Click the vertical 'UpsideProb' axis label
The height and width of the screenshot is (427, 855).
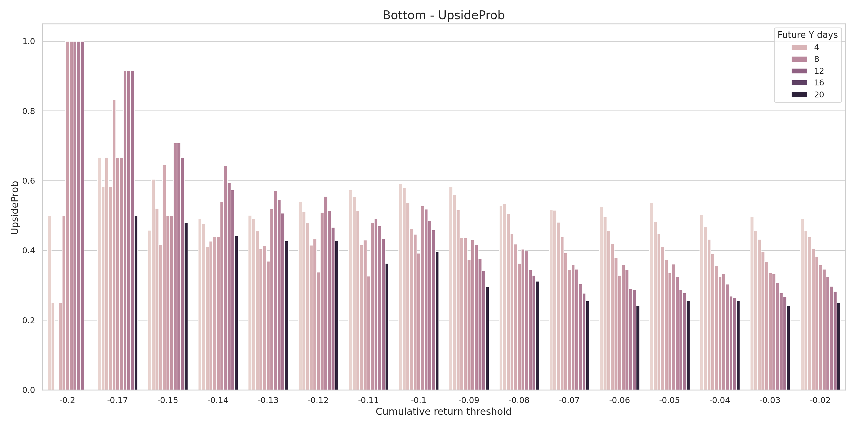15,208
